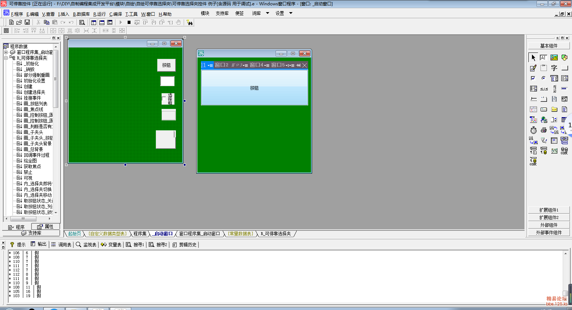Image resolution: width=572 pixels, height=310 pixels.
Task: Pick the checkbox component in palette
Action: pos(533,78)
